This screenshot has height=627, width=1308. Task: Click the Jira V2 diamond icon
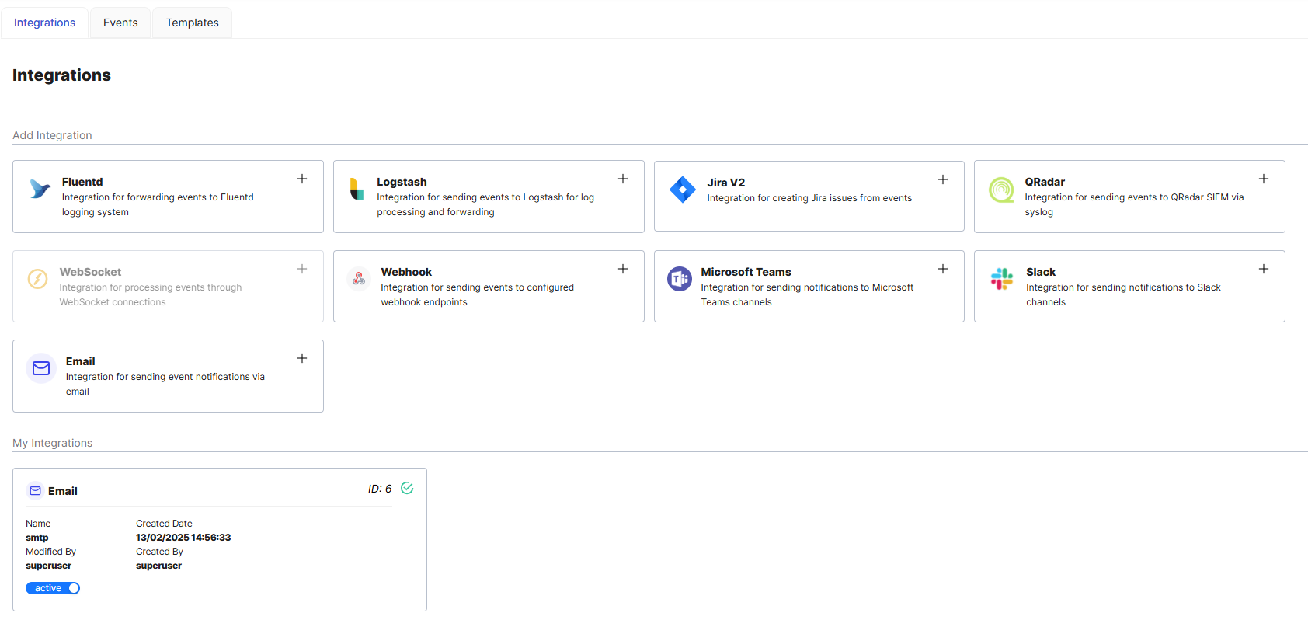click(x=682, y=190)
